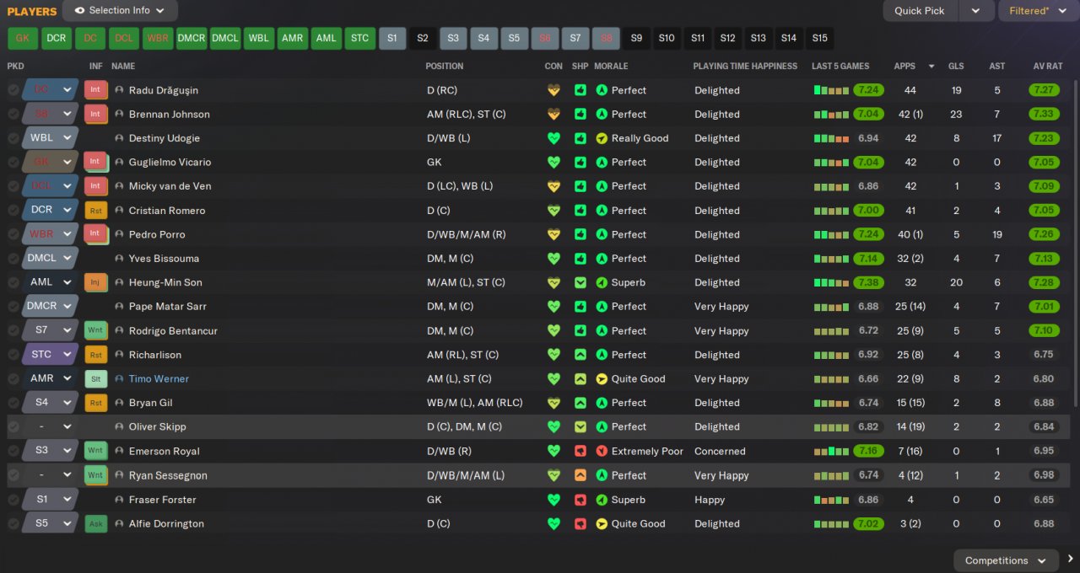The image size is (1080, 573).
Task: Toggle the pick checkbox for Cristian Romero
Action: [x=13, y=211]
